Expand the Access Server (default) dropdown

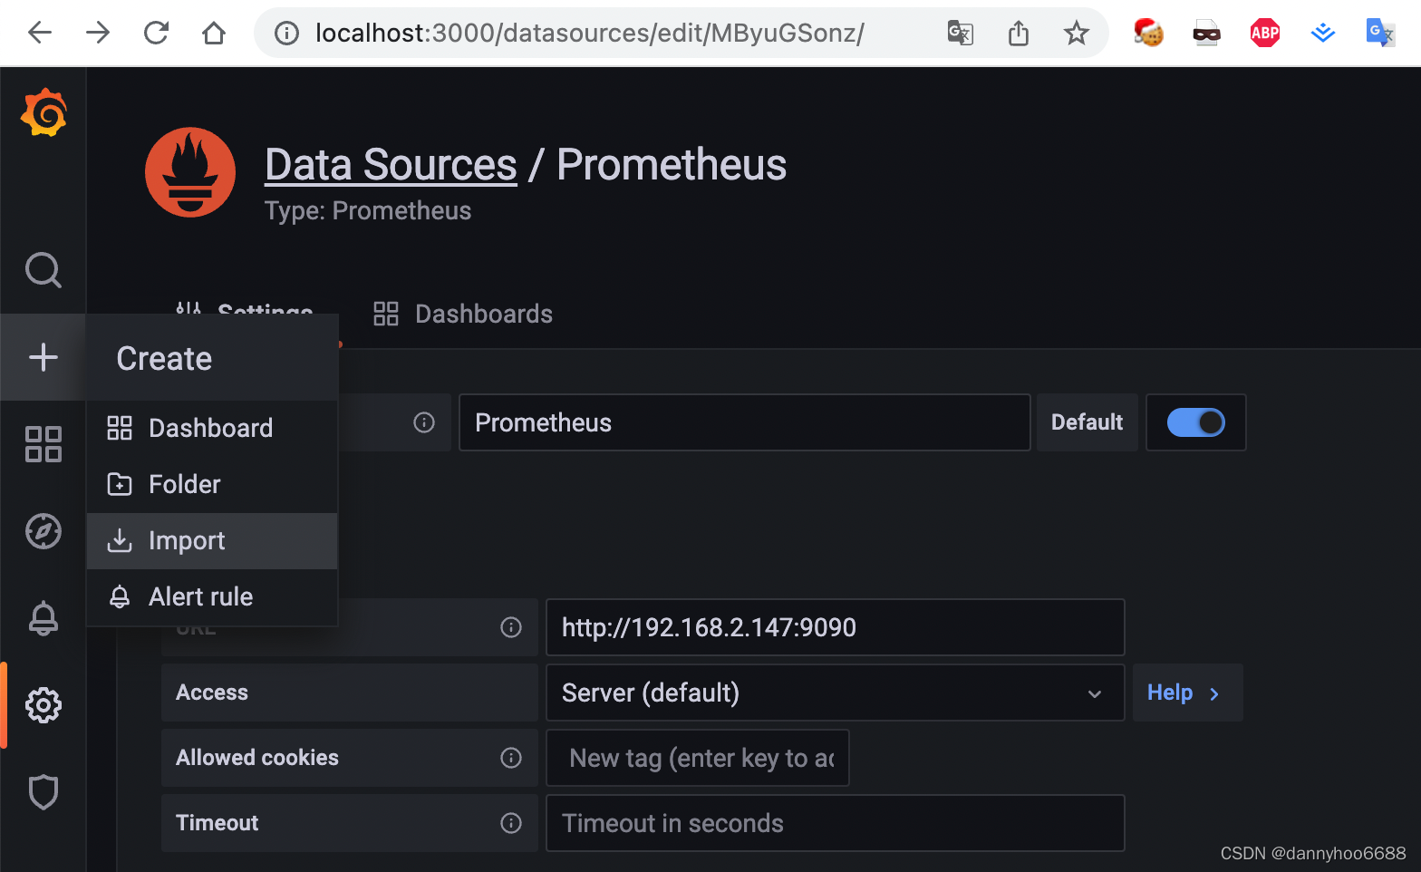click(x=834, y=693)
